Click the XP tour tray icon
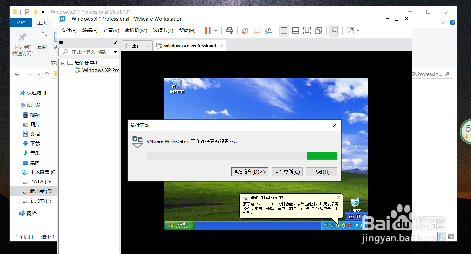Image resolution: width=471 pixels, height=254 pixels. tap(338, 225)
